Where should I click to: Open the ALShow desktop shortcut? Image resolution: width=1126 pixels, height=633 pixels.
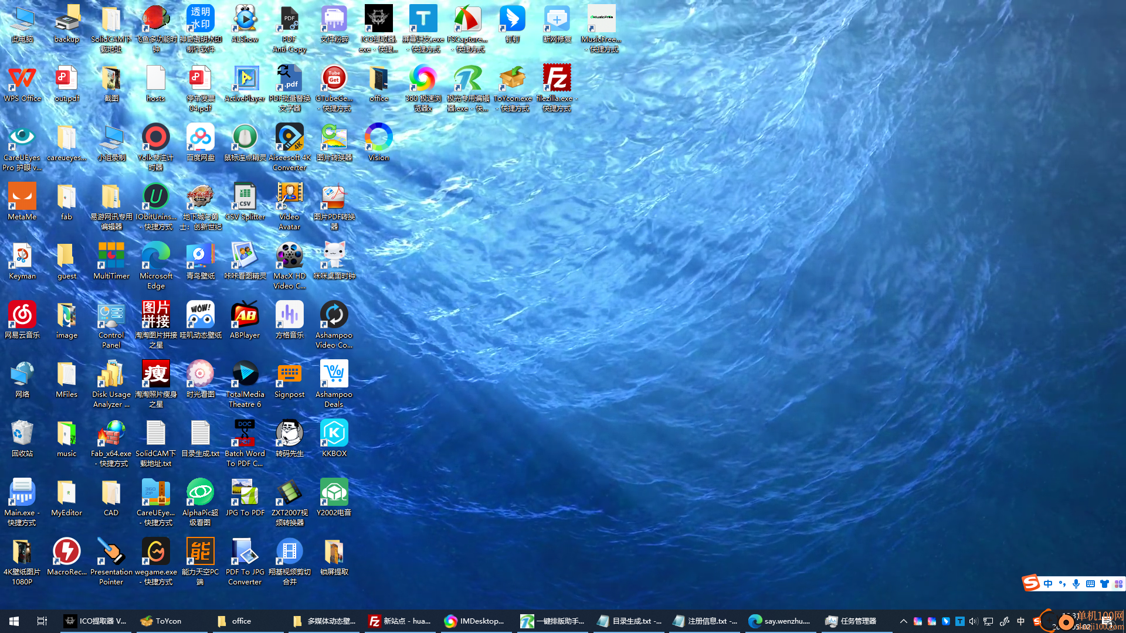point(245,25)
